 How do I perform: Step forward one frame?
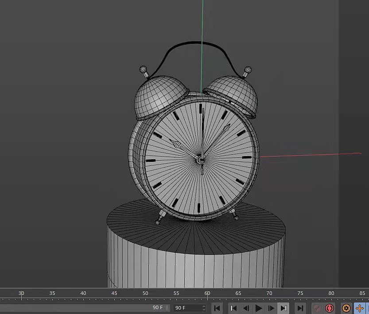pyautogui.click(x=271, y=308)
